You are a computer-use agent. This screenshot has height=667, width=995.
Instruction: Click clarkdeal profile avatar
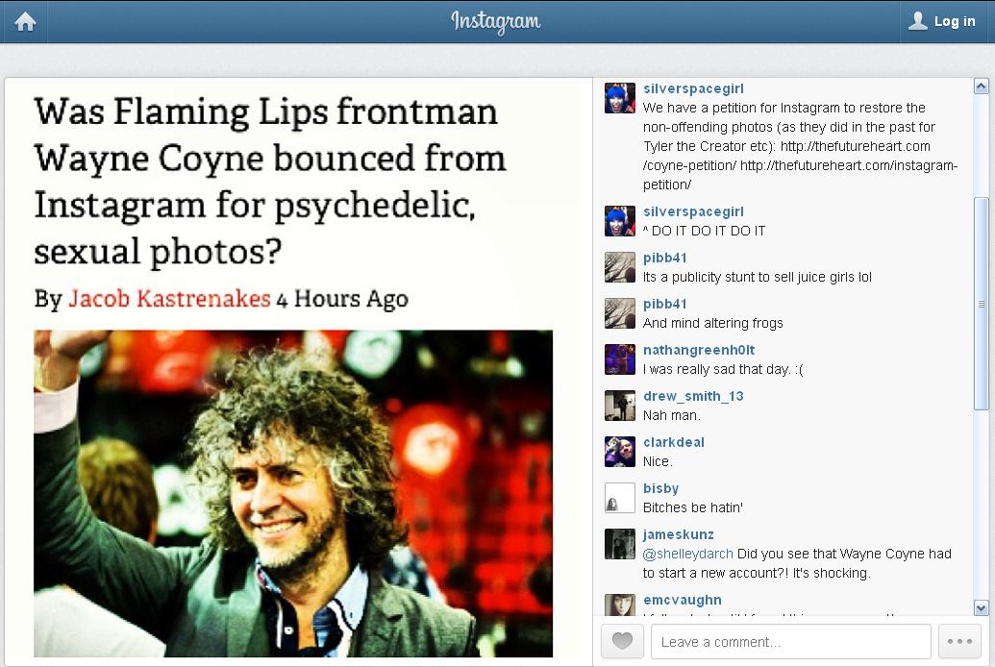pyautogui.click(x=620, y=452)
